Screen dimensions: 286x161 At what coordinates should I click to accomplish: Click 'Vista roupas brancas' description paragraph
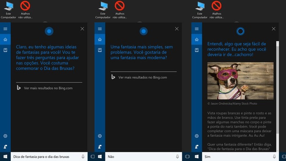click(x=239, y=124)
